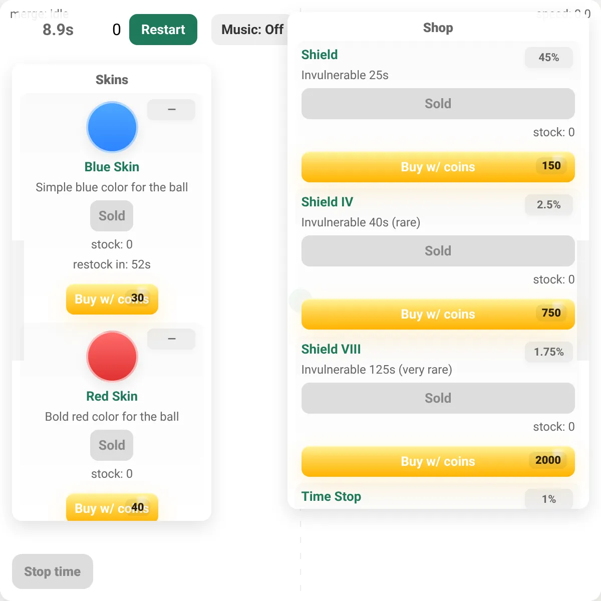Click the blue ball skin preview
Screen dimensions: 601x601
(112, 127)
